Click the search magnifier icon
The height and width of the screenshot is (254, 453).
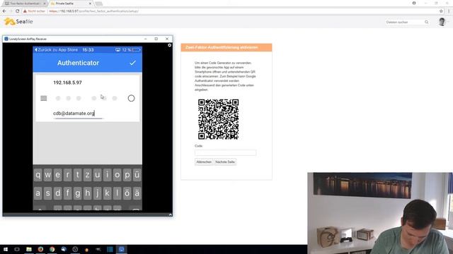coord(426,22)
